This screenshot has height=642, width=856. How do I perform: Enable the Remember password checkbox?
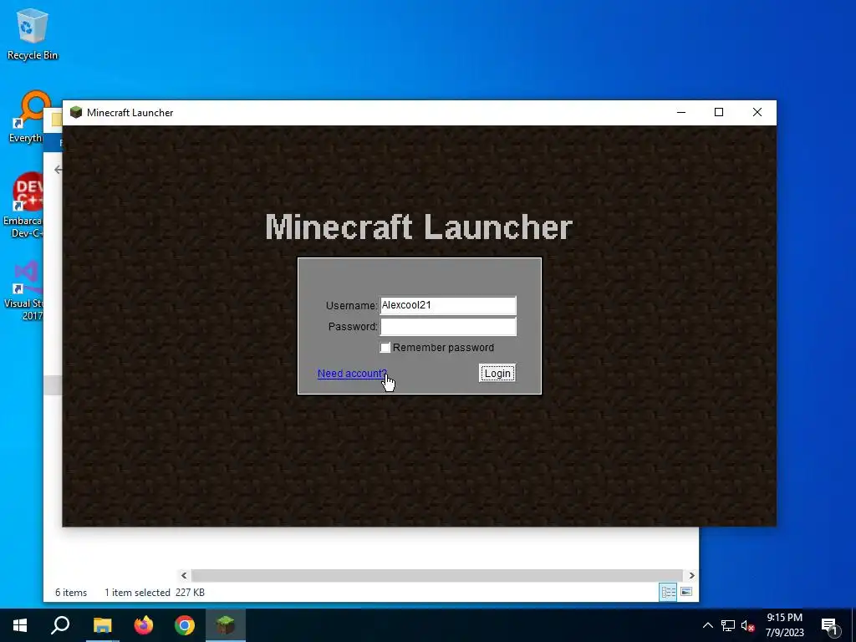[x=385, y=348]
